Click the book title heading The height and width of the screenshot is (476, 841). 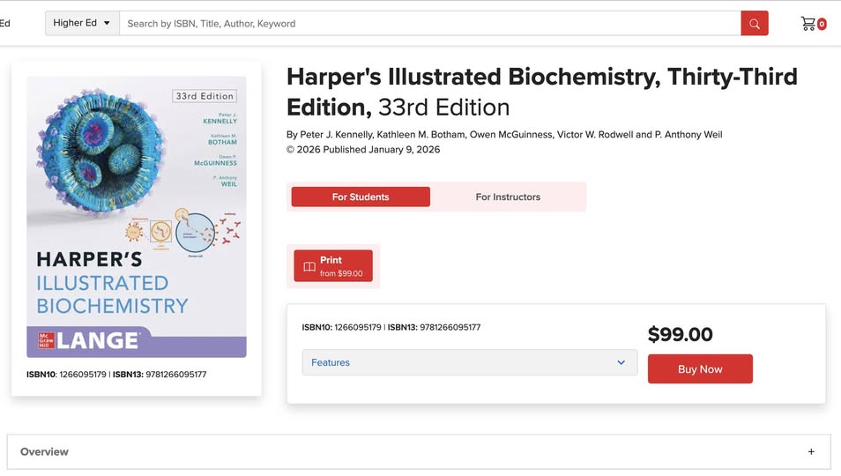point(541,92)
